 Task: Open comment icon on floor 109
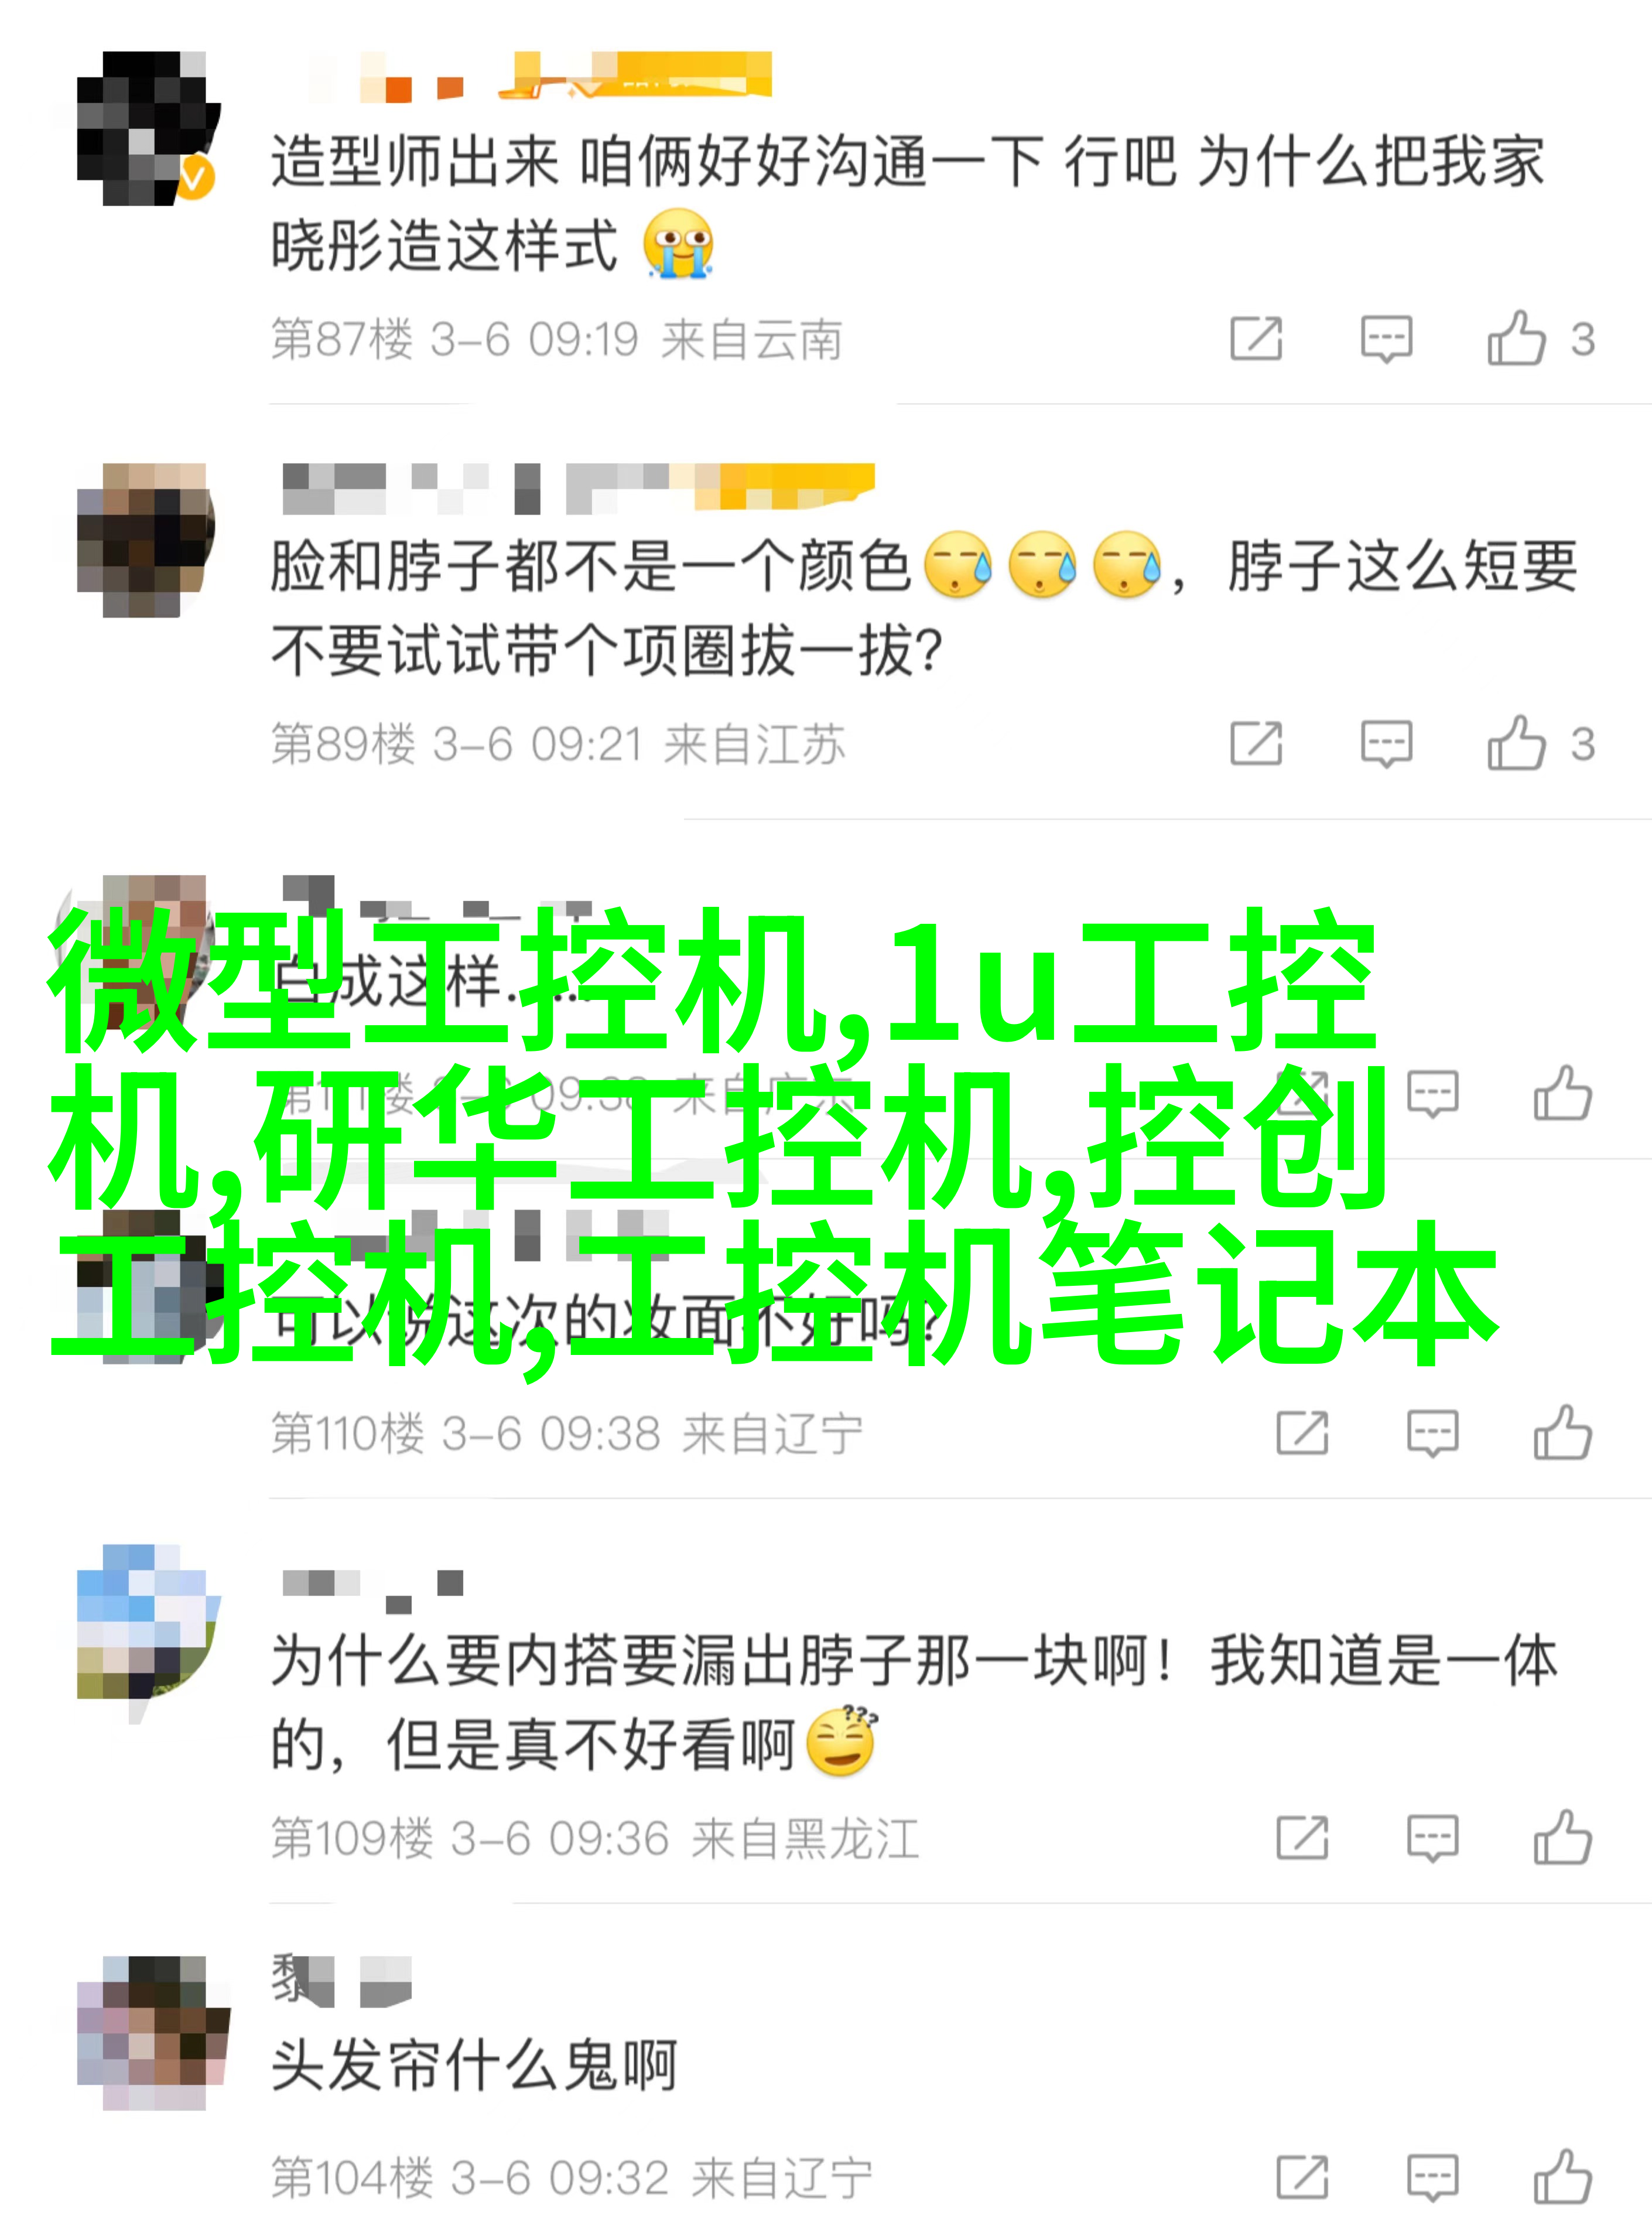(1432, 1837)
